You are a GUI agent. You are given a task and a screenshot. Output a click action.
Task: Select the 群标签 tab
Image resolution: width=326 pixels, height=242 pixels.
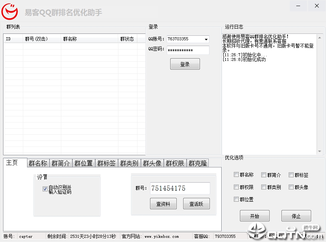107,163
